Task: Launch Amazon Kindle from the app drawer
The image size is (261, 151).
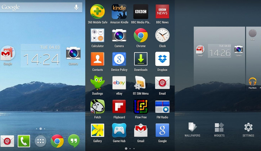Action: (119, 12)
